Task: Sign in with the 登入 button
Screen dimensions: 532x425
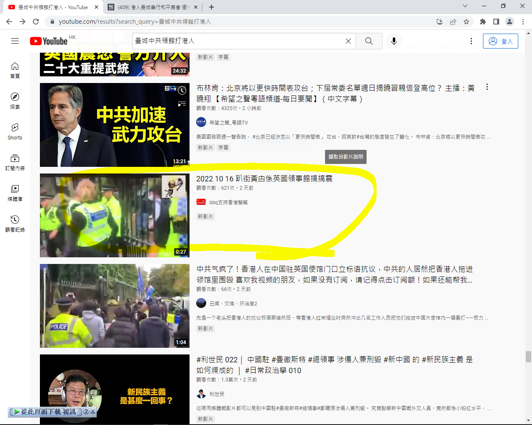Action: (500, 41)
